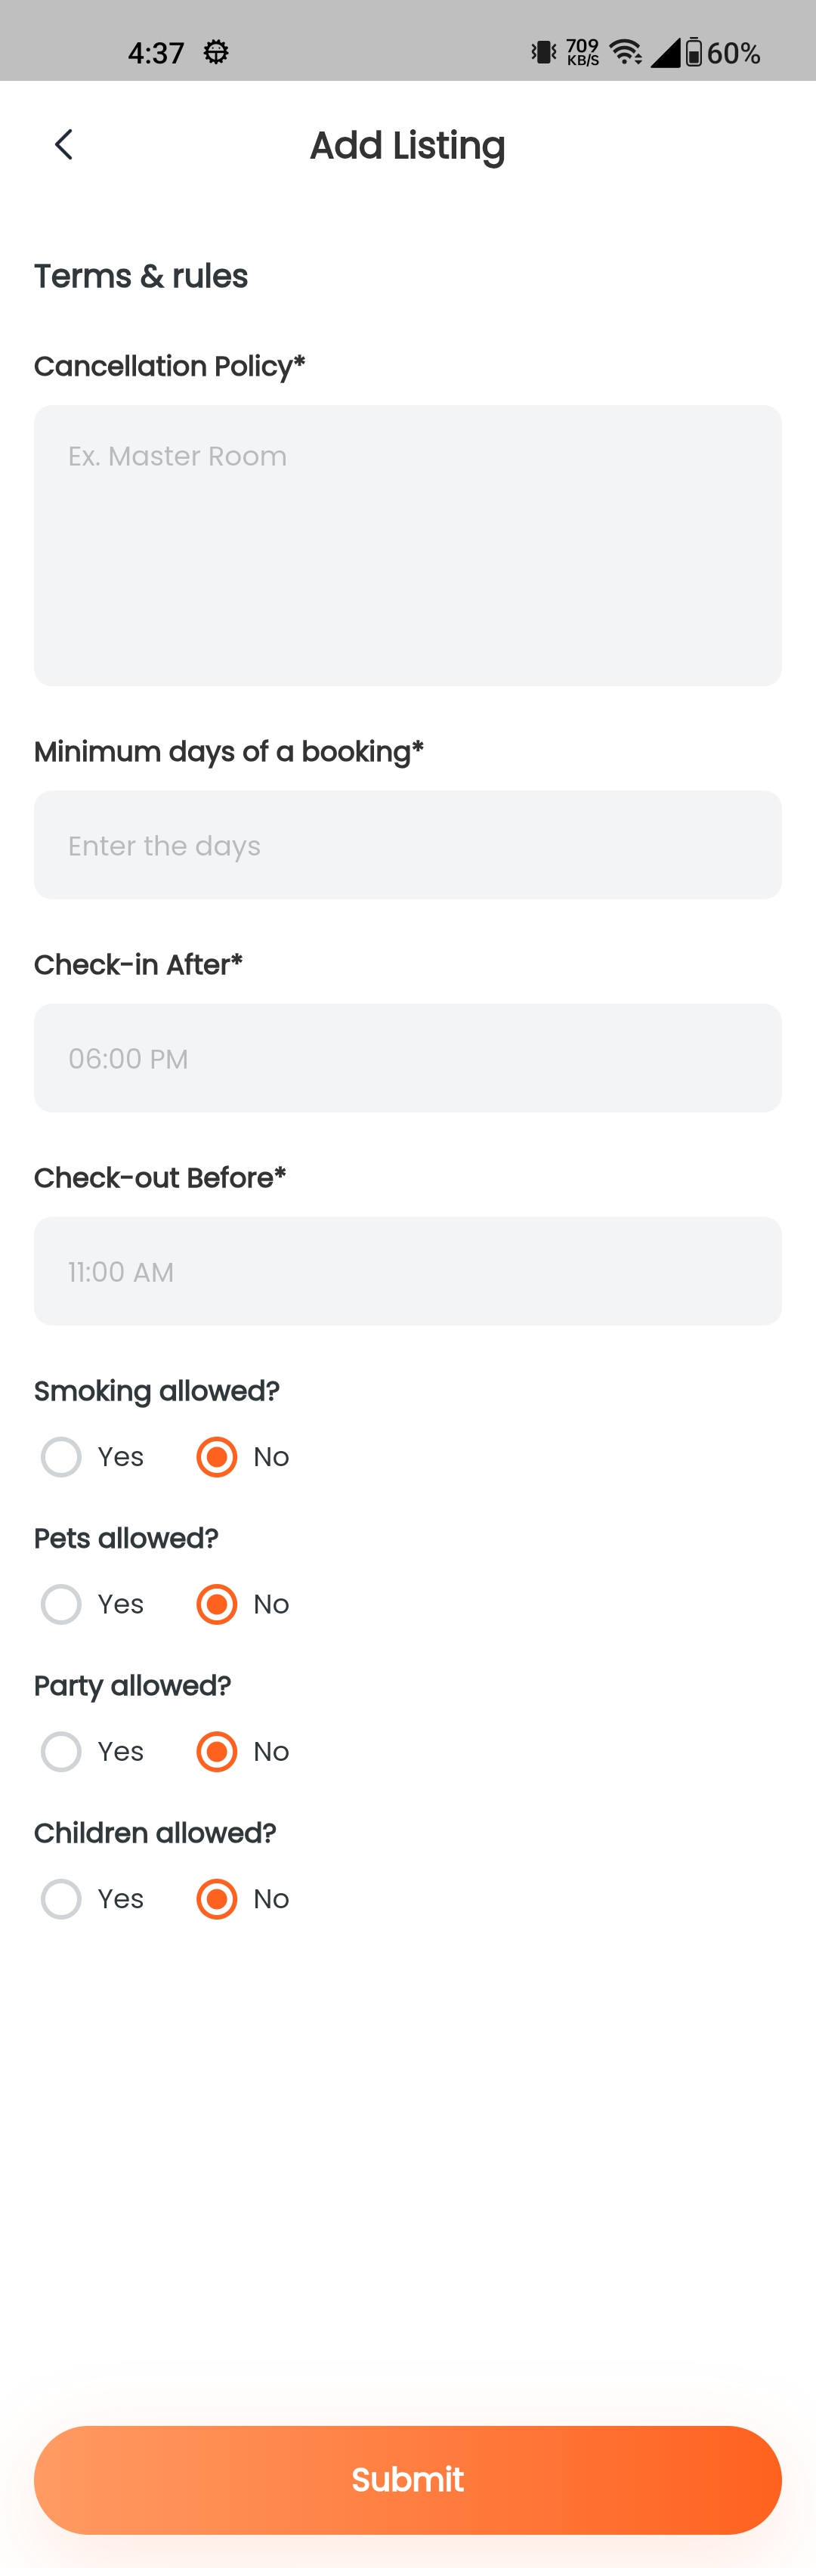The image size is (816, 2568).
Task: Tap the cellular signal icon
Action: [665, 52]
